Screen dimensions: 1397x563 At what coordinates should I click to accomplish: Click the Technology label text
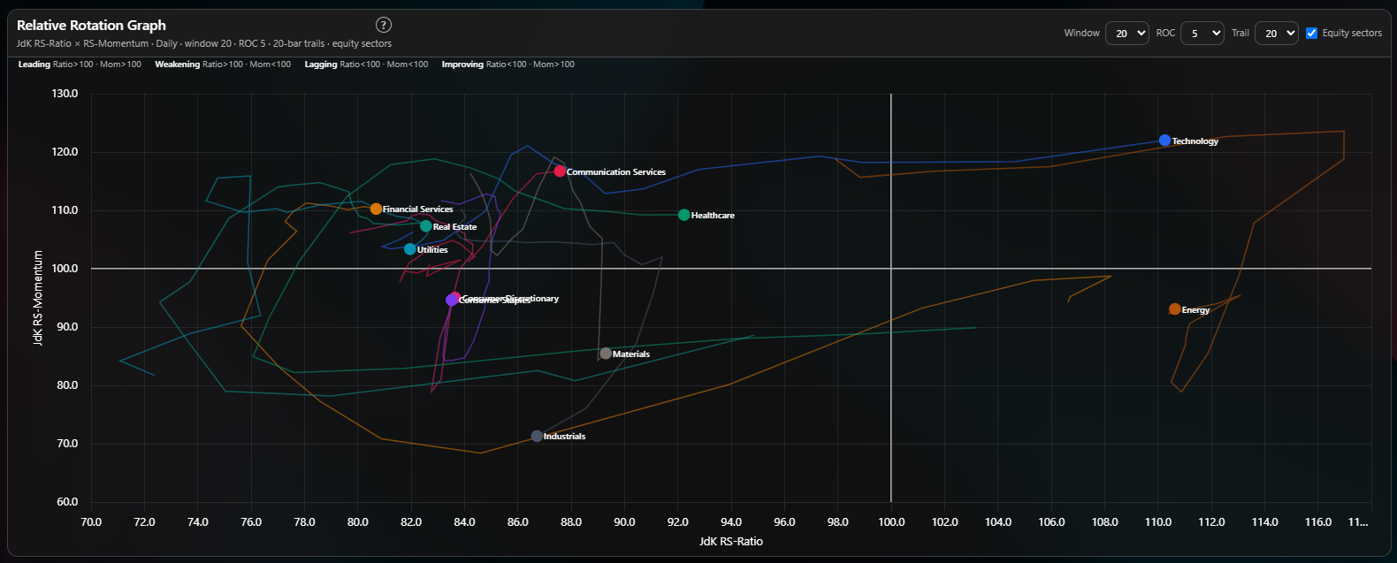(1195, 141)
